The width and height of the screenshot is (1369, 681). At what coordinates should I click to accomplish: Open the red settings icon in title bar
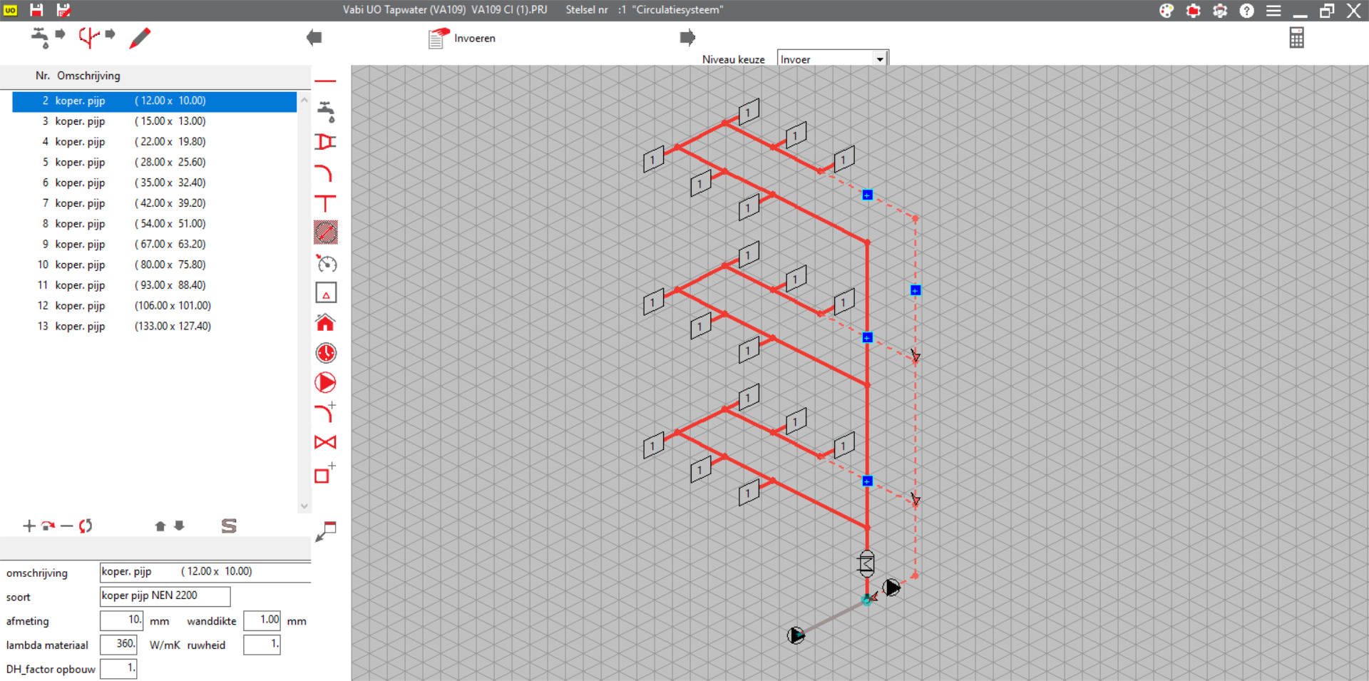point(1193,11)
